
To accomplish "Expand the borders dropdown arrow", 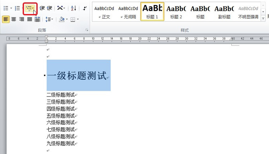I will [x=78, y=19].
